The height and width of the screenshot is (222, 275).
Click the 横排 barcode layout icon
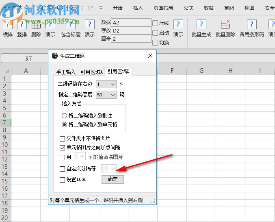[8, 24]
